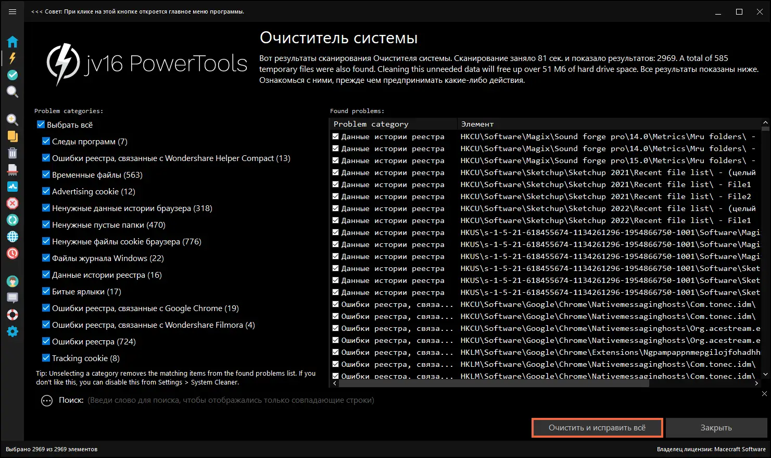Open the lightning bolt System Cleaner icon

12,58
